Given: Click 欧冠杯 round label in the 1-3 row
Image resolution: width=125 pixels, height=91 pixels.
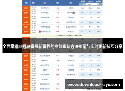Looking at the screenshot, I should click(x=26, y=79).
